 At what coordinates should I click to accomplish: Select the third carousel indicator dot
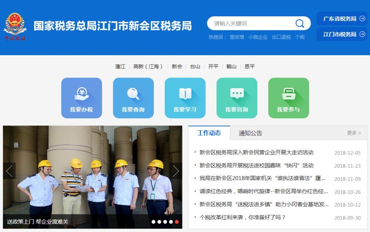tap(165, 222)
